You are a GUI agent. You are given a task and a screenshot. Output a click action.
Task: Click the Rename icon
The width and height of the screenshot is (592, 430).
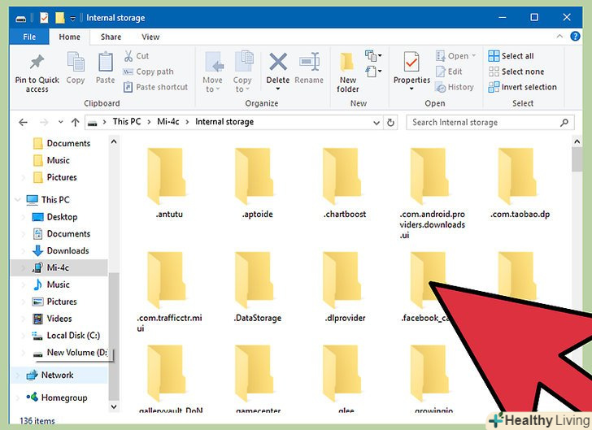pos(309,62)
